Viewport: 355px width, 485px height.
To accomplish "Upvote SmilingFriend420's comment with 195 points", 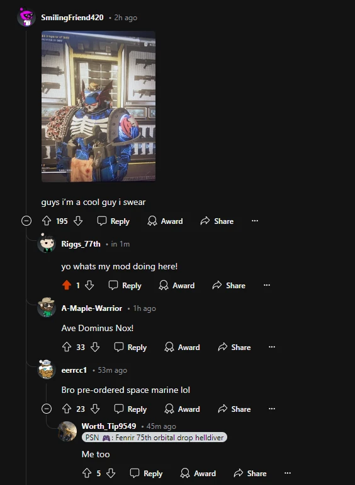I will click(47, 221).
